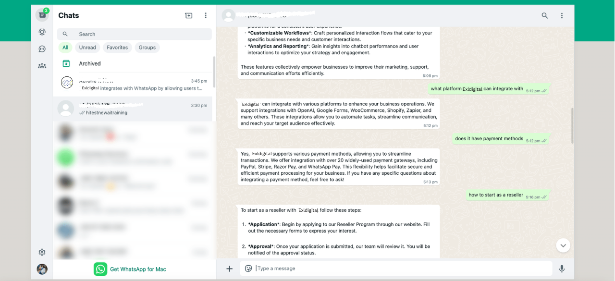Viewport: 615px width, 281px height.
Task: Search within the open conversation
Action: 545,15
